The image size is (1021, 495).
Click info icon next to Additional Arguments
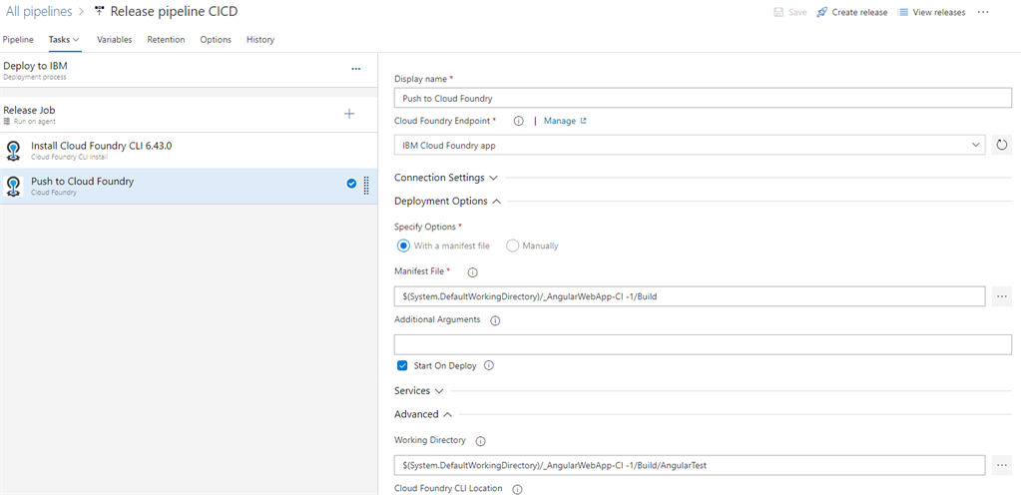[x=495, y=320]
